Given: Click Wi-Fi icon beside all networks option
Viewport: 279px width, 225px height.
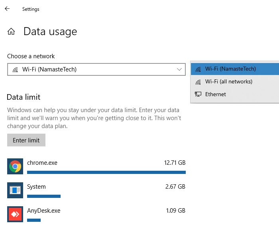Looking at the screenshot, I should (198, 82).
